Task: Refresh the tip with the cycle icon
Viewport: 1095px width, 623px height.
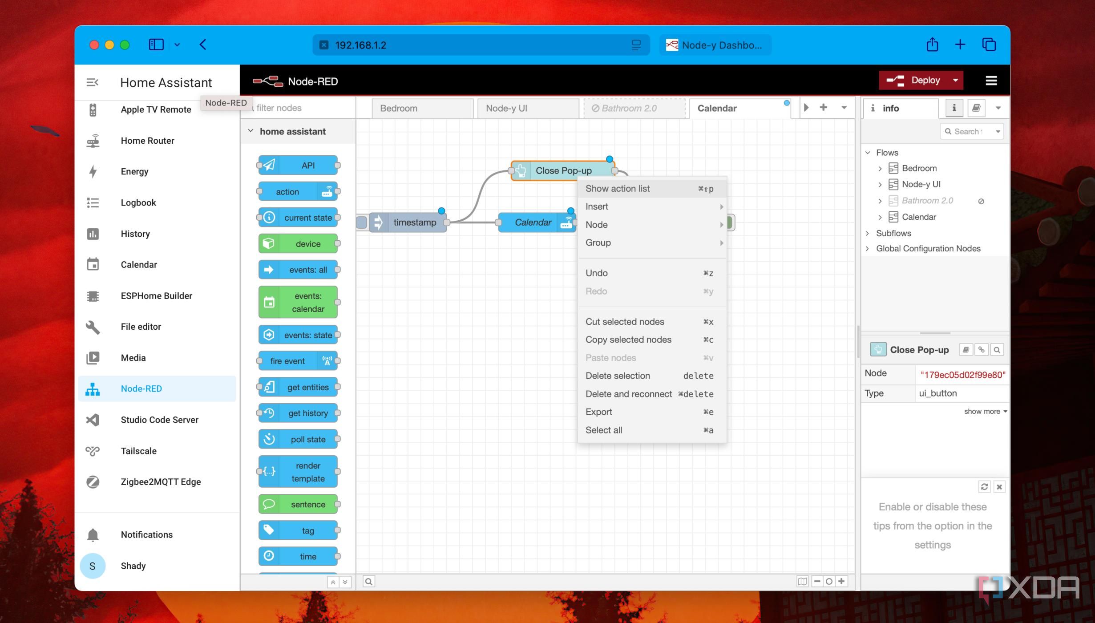Action: pos(984,487)
